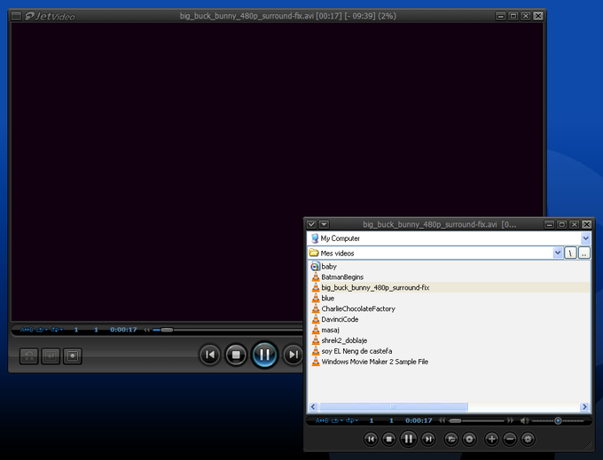Expand the My Computer drive dropdown

point(586,238)
